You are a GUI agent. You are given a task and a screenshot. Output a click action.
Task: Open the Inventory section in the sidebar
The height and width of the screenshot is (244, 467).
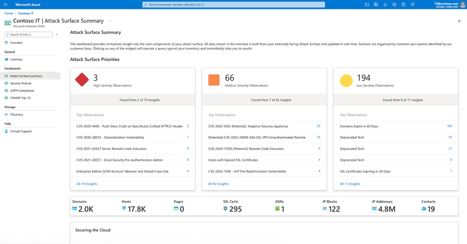(16, 59)
